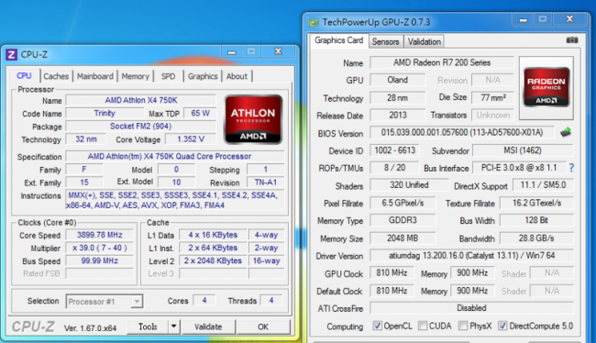This screenshot has height=343, width=596.
Task: Click the Bus Interface question mark
Action: point(571,168)
